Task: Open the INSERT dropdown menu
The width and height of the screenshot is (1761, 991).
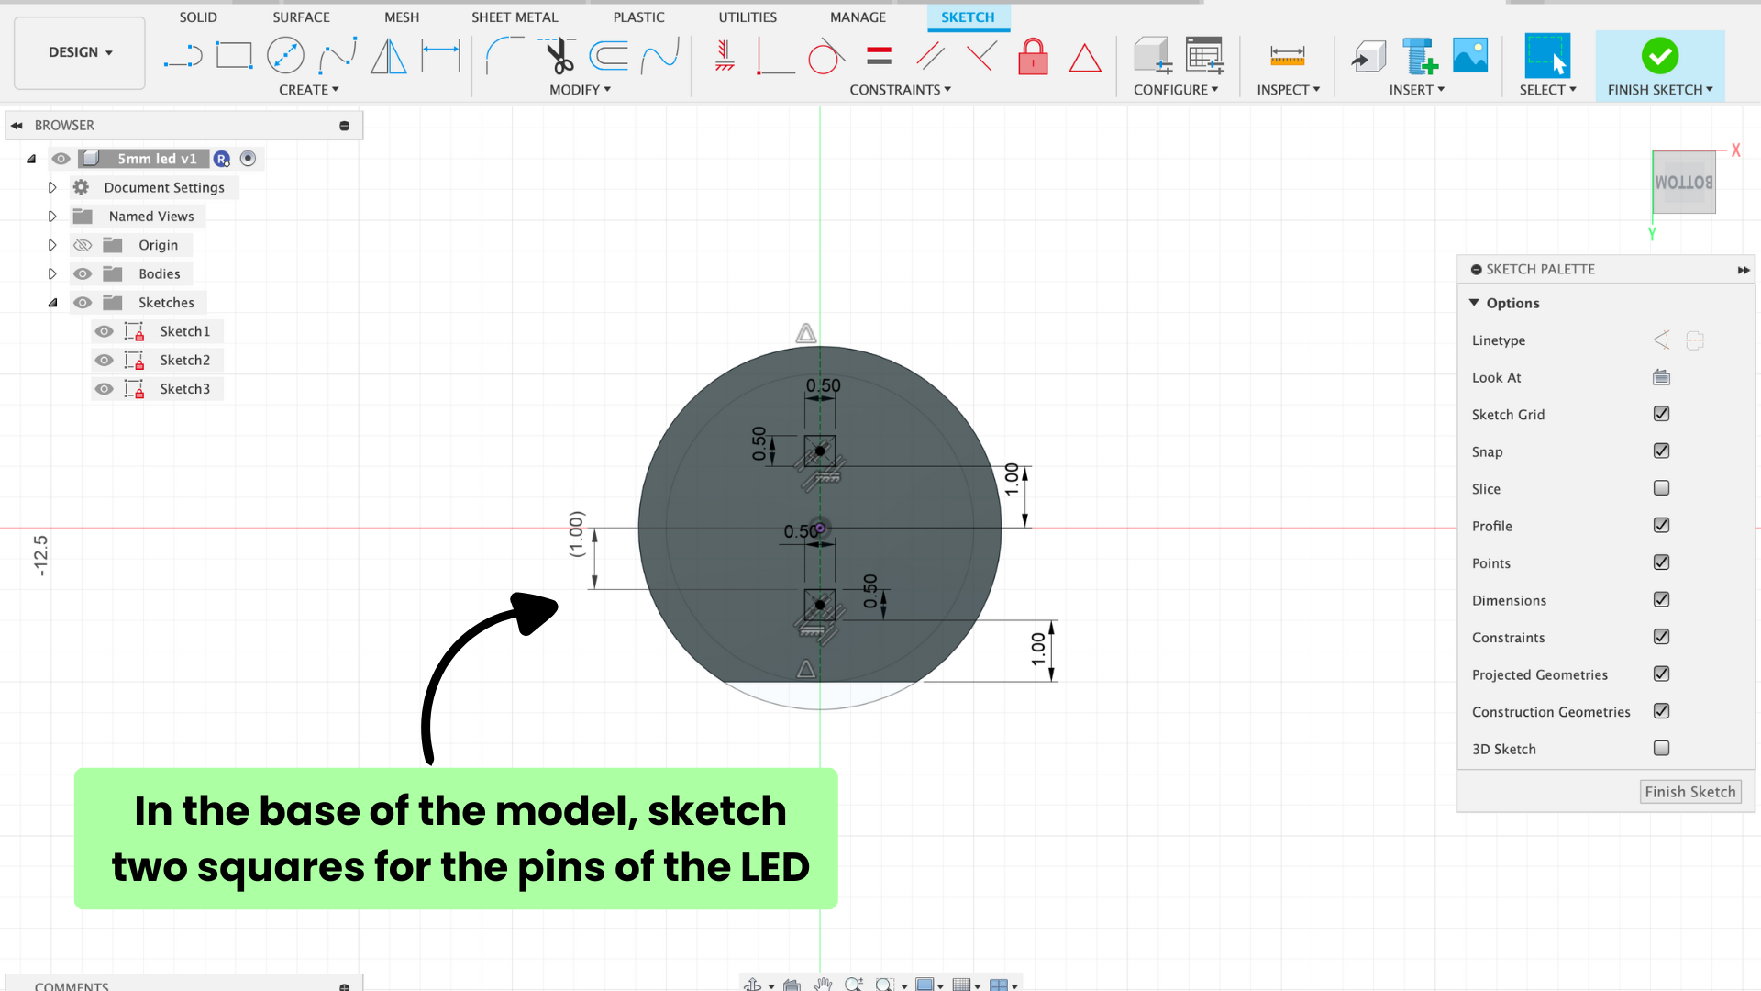Action: 1416,90
